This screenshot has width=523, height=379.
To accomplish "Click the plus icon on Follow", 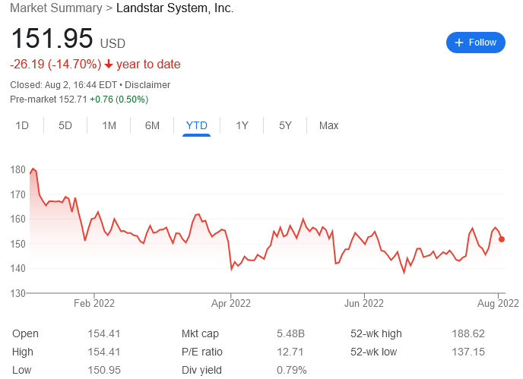I will pos(459,43).
